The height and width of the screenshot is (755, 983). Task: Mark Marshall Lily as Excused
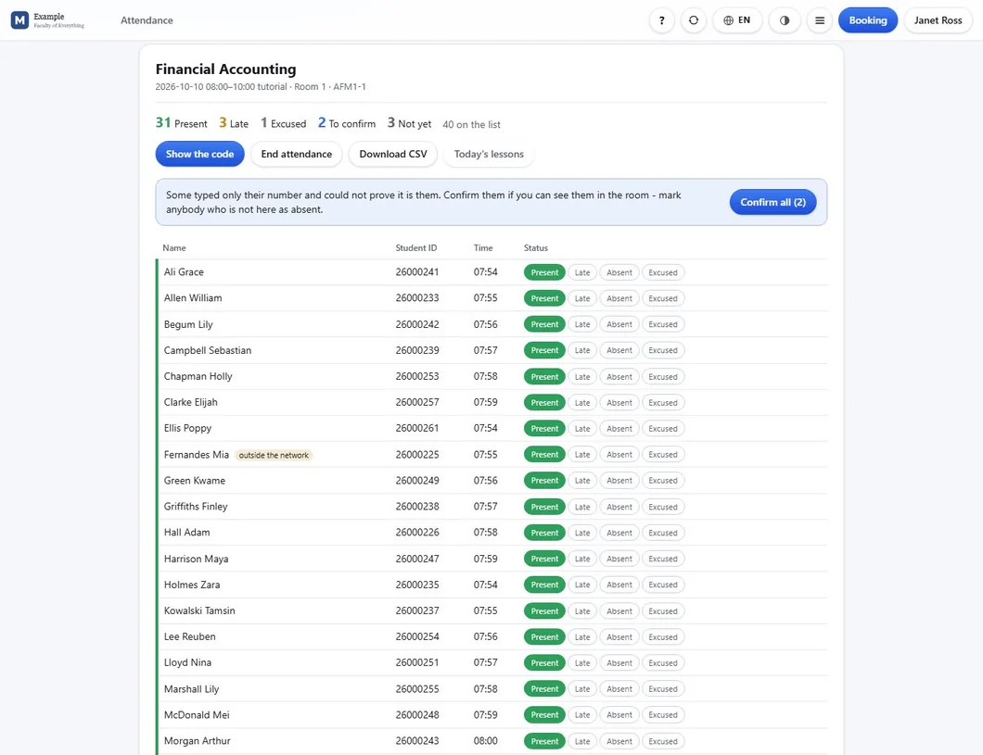(663, 689)
